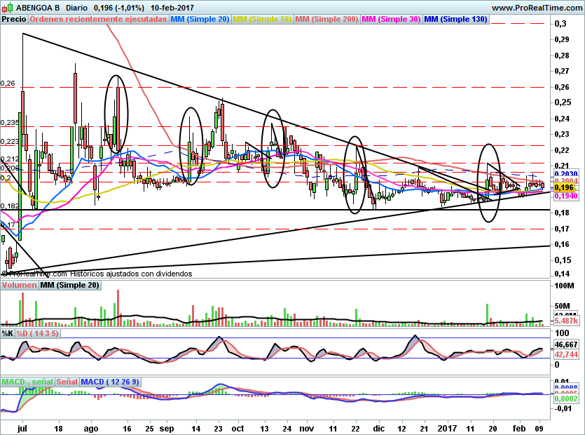This screenshot has height=435, width=585.
Task: Click the 42,744 stochastic %D value tag
Action: pos(565,354)
